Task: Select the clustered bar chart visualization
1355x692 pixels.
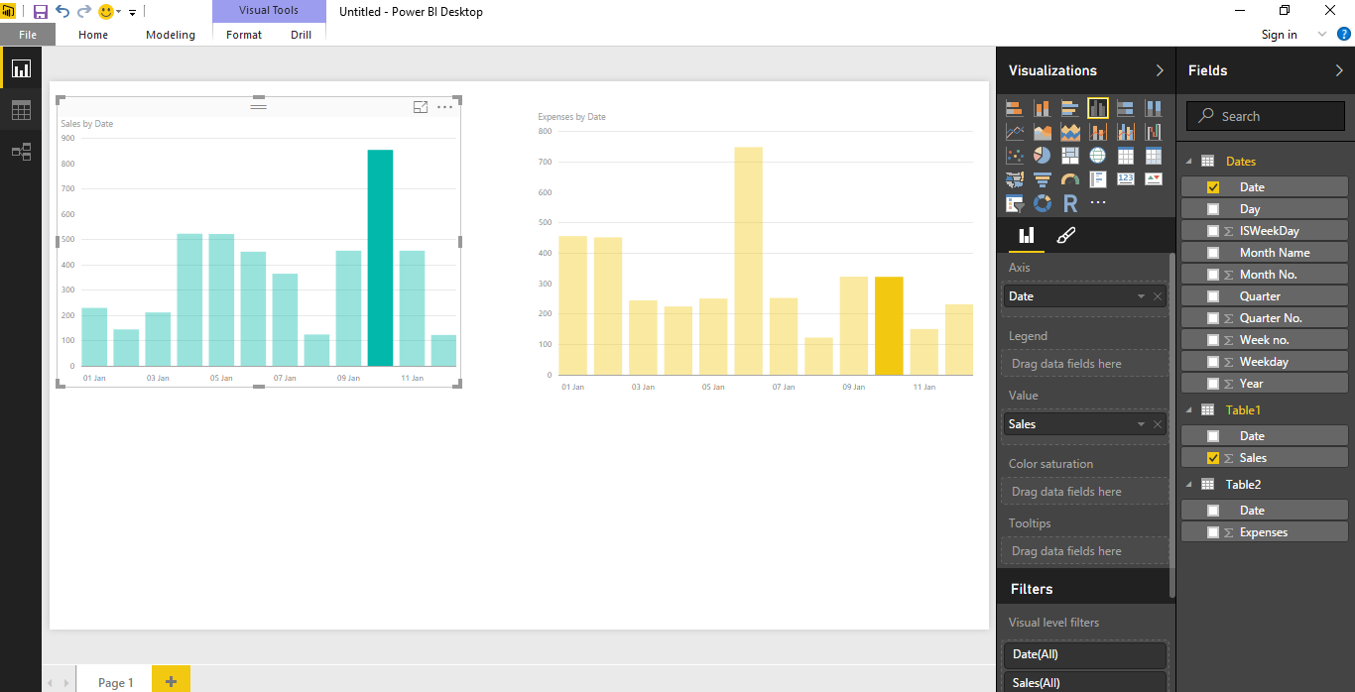Action: tap(1069, 108)
